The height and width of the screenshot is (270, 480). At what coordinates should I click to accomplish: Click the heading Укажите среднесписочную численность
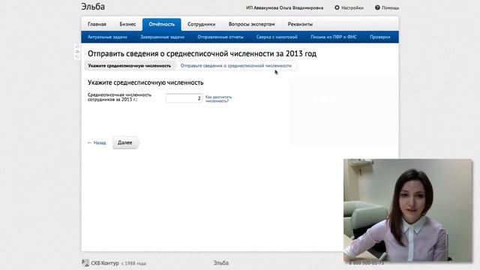click(x=145, y=82)
